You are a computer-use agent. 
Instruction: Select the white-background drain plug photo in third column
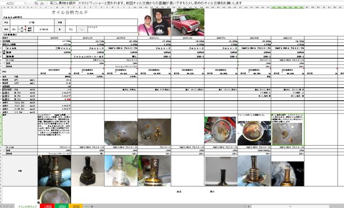(x=121, y=171)
